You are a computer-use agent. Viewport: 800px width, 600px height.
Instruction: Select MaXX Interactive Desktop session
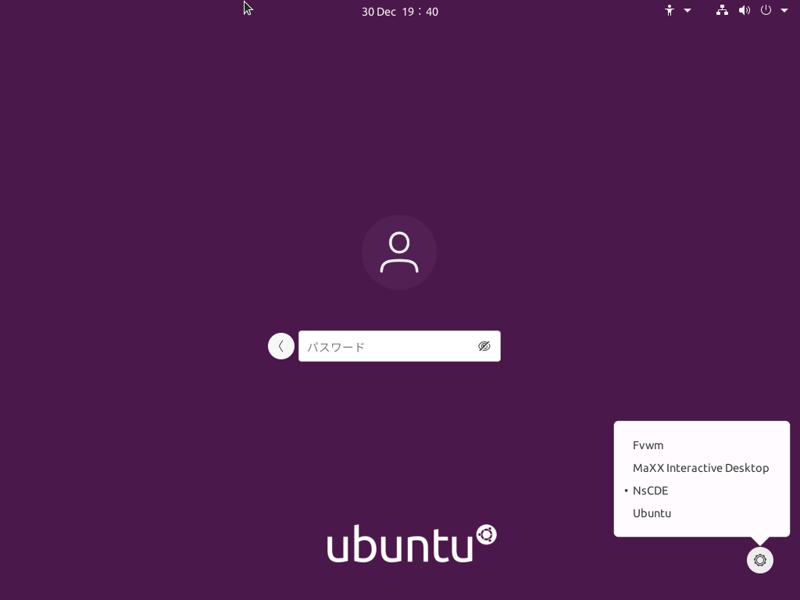tap(702, 468)
